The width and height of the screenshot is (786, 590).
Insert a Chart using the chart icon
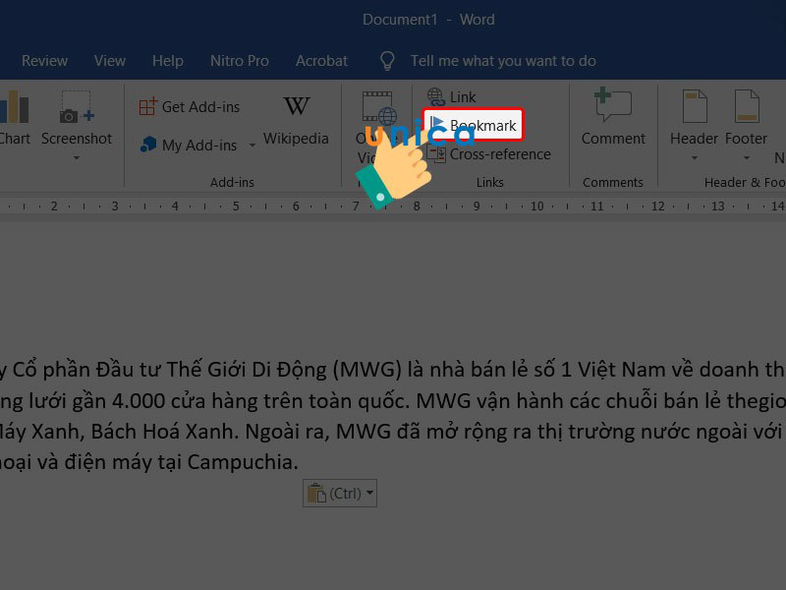pyautogui.click(x=14, y=106)
